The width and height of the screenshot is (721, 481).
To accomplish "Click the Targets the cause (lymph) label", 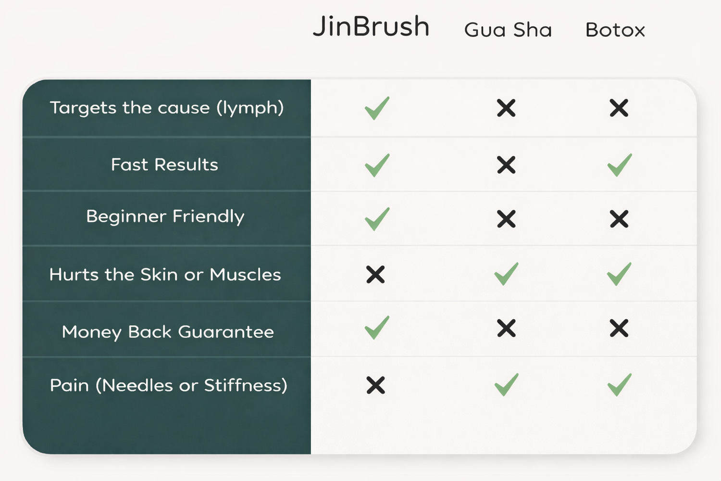I will click(x=167, y=108).
